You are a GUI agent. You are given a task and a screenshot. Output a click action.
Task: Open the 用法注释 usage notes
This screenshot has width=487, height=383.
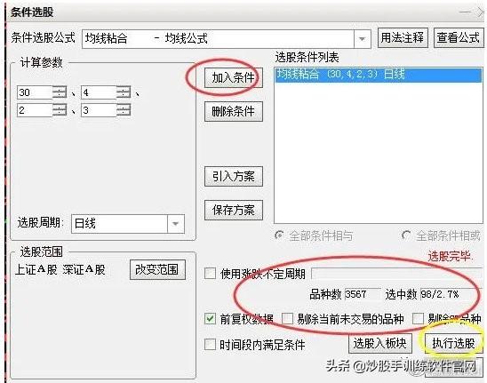[403, 38]
